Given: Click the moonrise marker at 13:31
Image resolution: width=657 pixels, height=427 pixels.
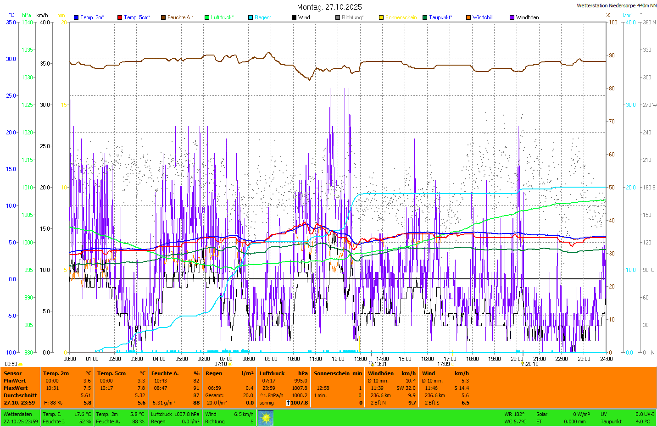Looking at the screenshot, I should tap(372, 364).
